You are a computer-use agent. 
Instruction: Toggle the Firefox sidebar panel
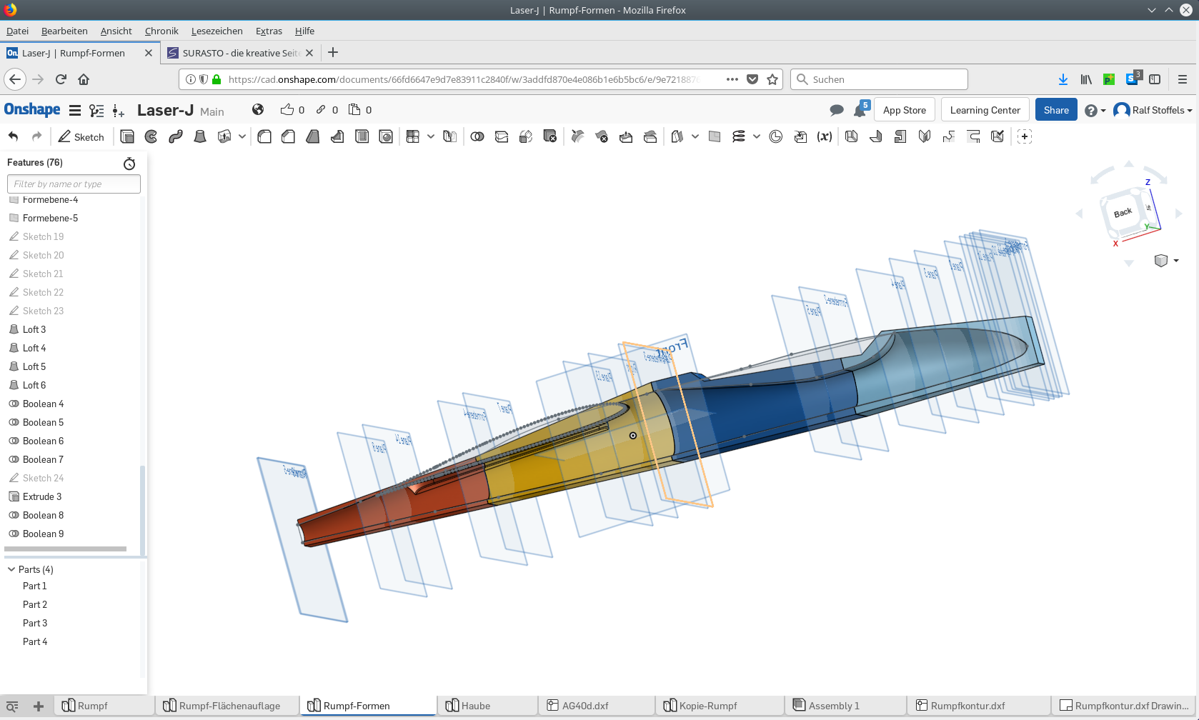[x=1155, y=79]
